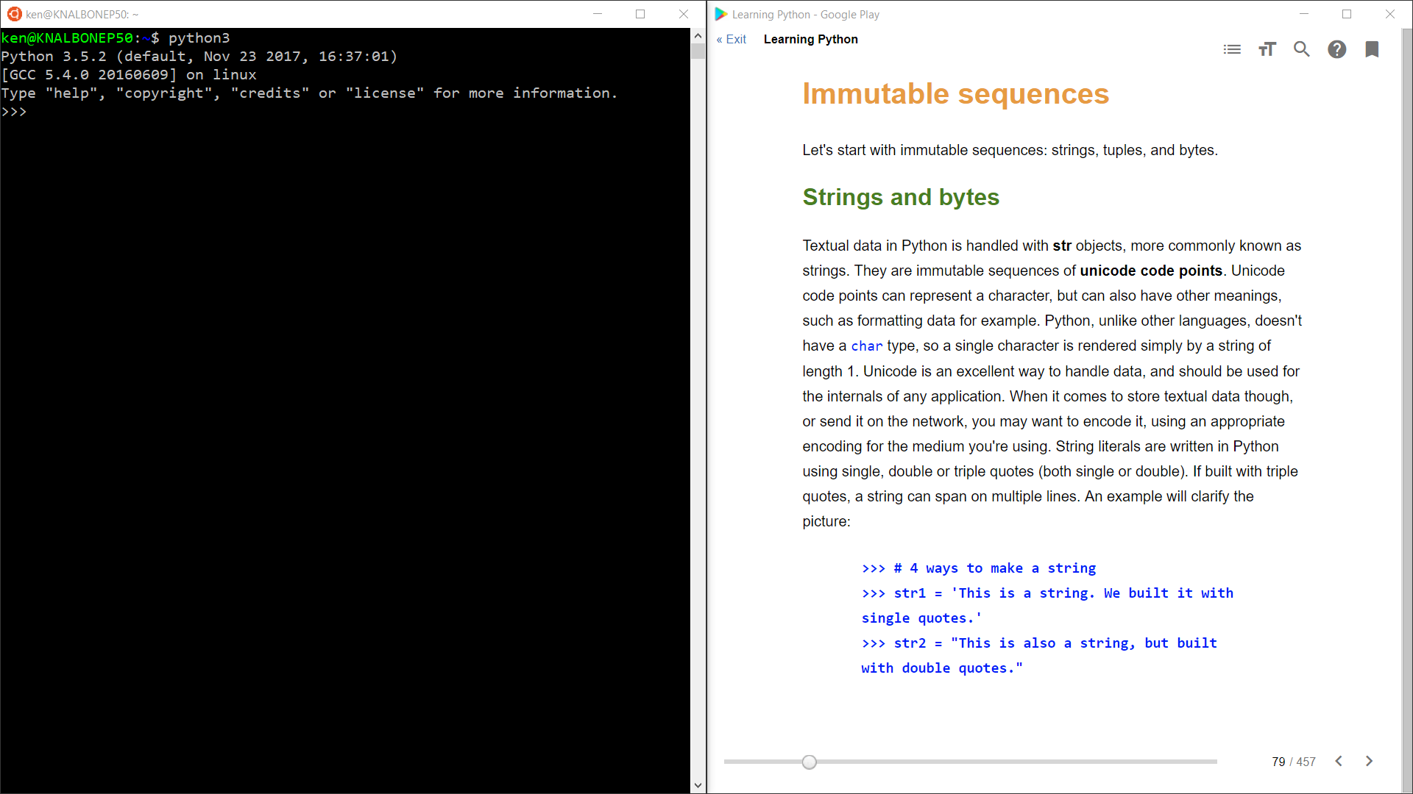
Task: Click the Learning Python title in the reader toolbar
Action: (810, 39)
